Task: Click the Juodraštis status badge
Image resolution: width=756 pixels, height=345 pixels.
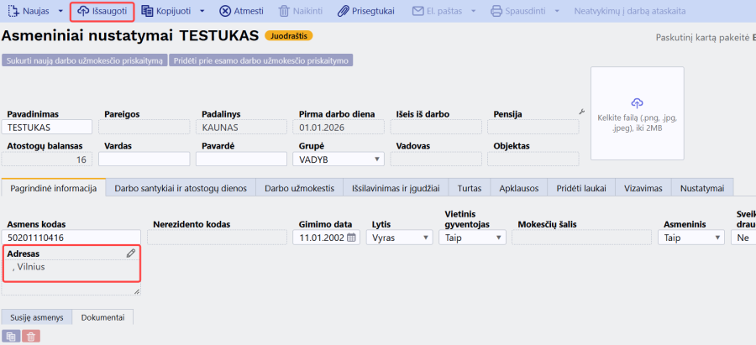Action: [x=289, y=35]
